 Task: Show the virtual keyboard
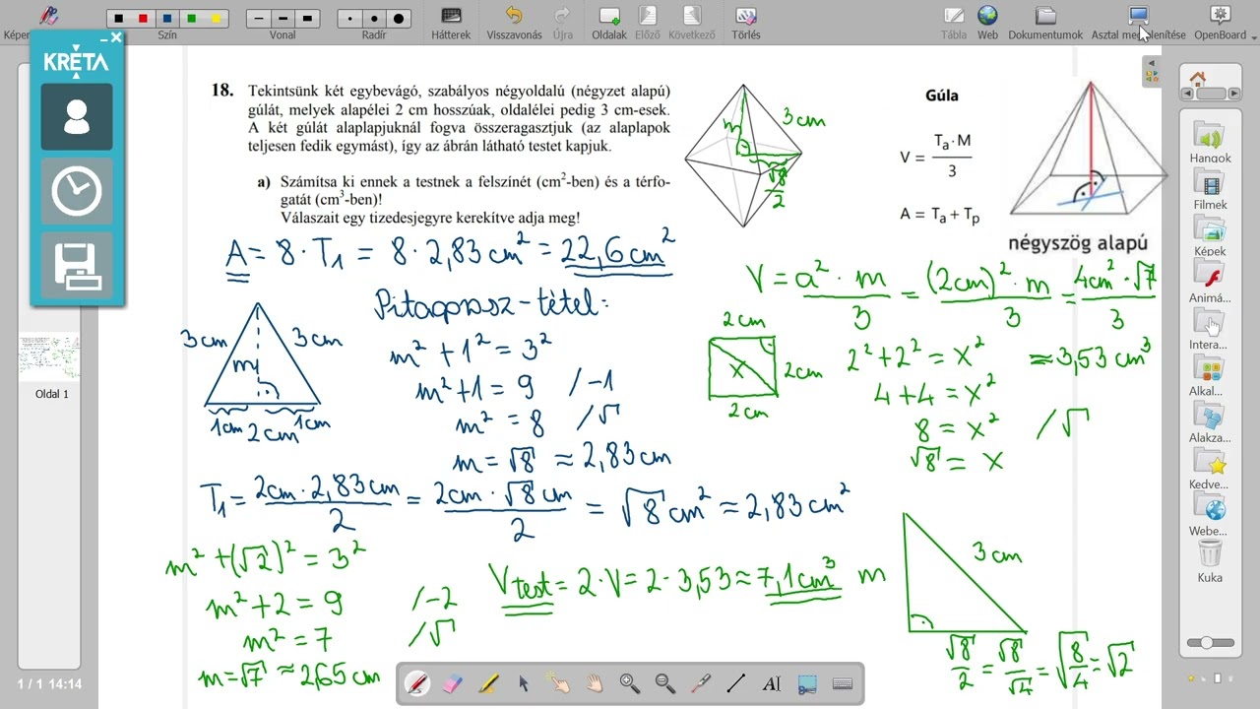tap(843, 683)
